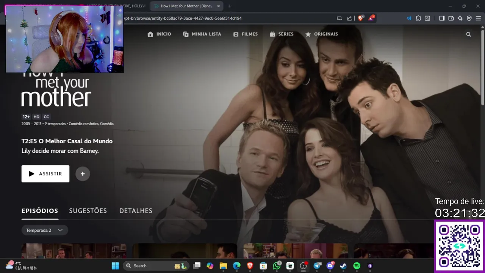Click the first episode thumbnail
This screenshot has width=485, height=273.
[74, 251]
